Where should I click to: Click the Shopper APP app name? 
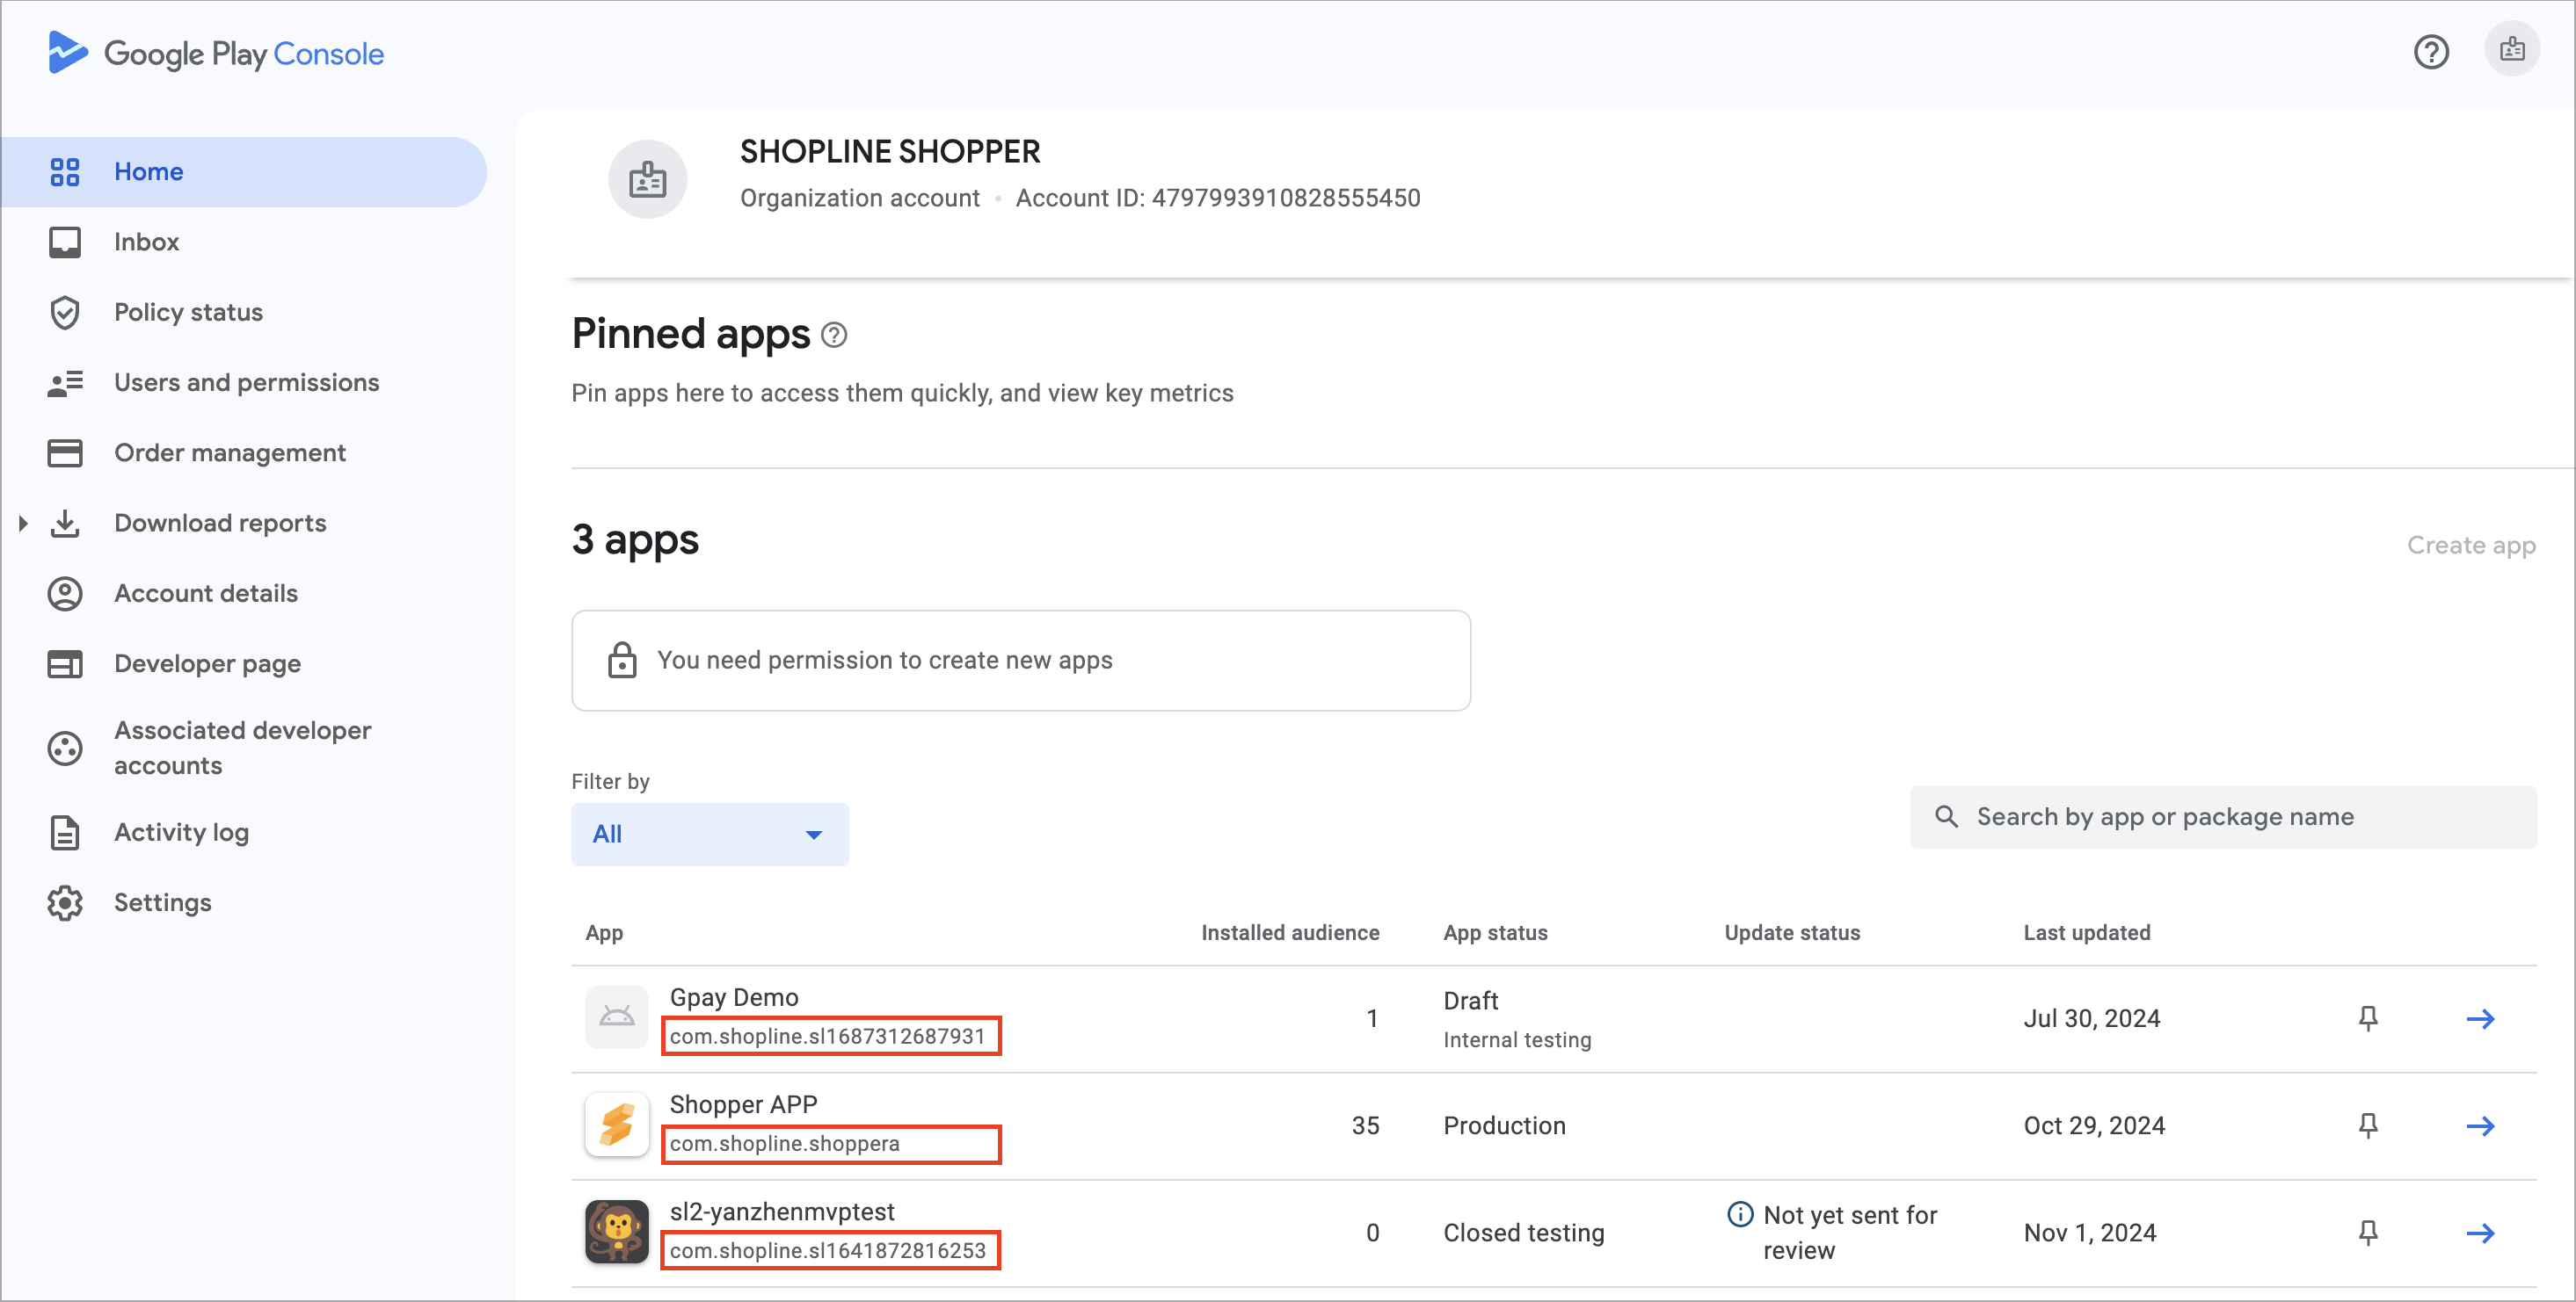coord(743,1104)
